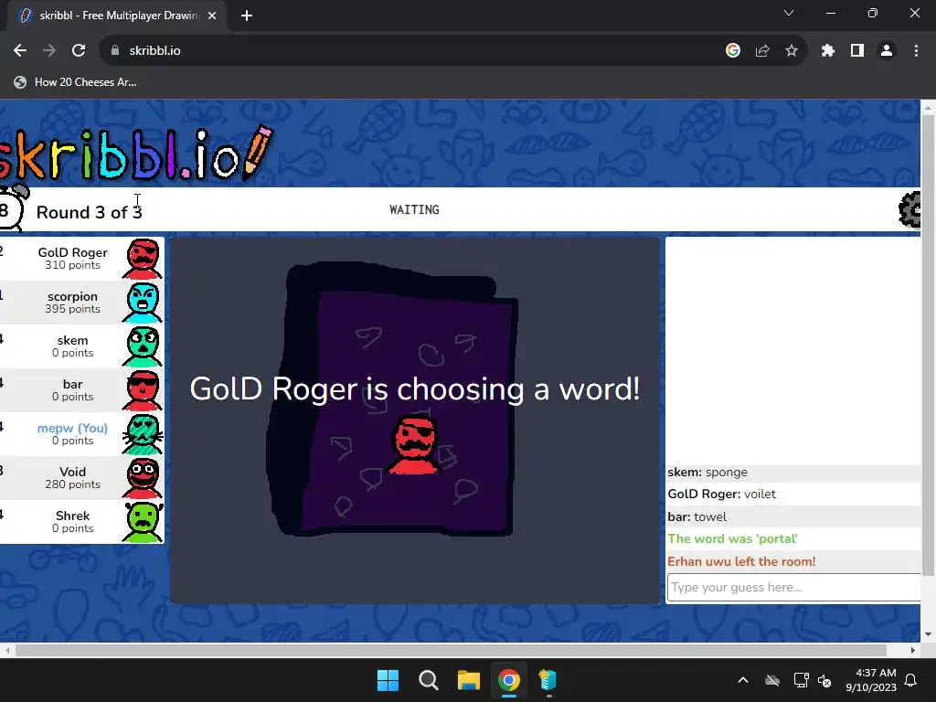The height and width of the screenshot is (702, 936).
Task: Select the skribbl - Free Multiplayer Drawing tab
Action: pyautogui.click(x=117, y=16)
